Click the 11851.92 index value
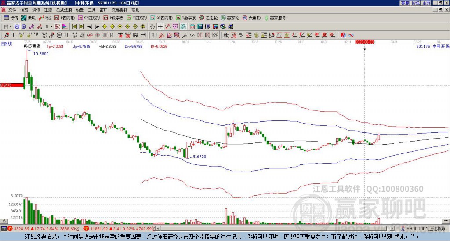 pyautogui.click(x=98, y=229)
